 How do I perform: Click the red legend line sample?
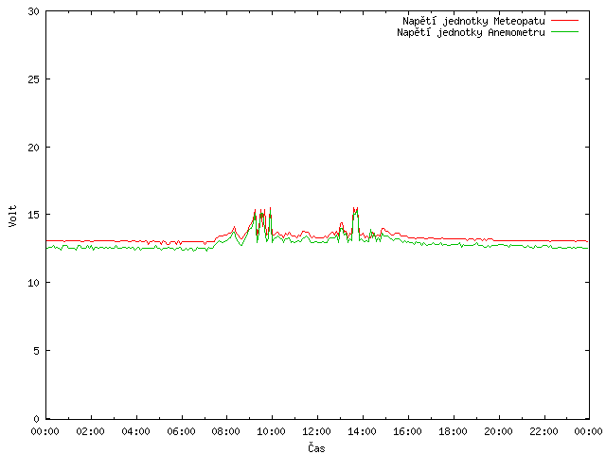click(564, 21)
